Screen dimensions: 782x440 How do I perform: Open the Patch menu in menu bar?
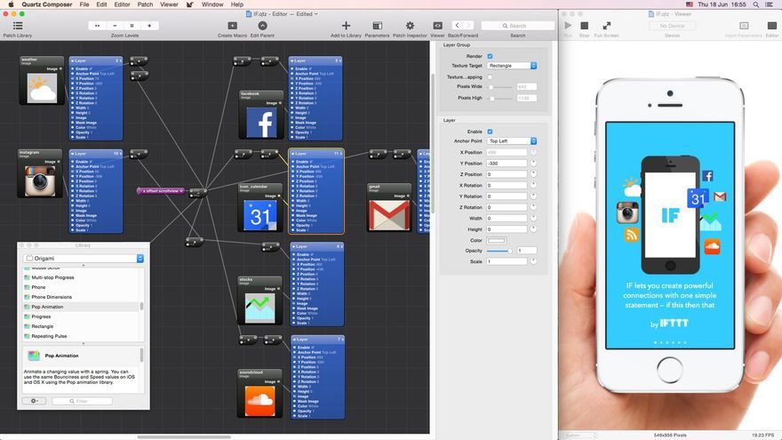pyautogui.click(x=145, y=4)
